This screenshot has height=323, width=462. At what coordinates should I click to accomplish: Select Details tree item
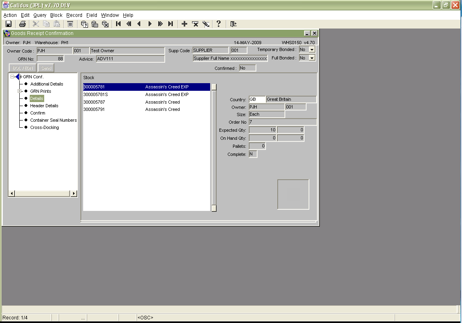37,98
